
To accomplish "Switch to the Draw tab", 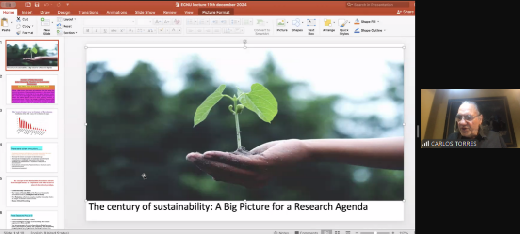I will click(x=45, y=12).
